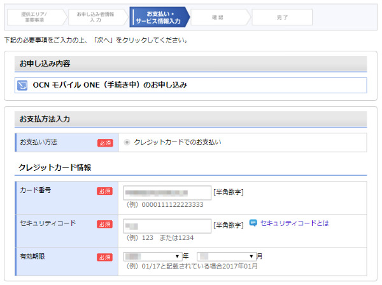Open the セキュリティコードとは help link
Image resolution: width=382 pixels, height=285 pixels.
point(295,223)
